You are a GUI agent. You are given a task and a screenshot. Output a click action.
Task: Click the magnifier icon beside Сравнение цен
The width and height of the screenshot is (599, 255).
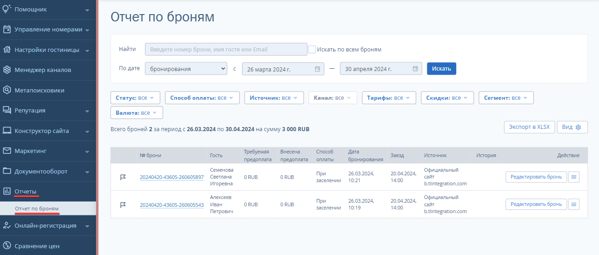click(x=7, y=246)
